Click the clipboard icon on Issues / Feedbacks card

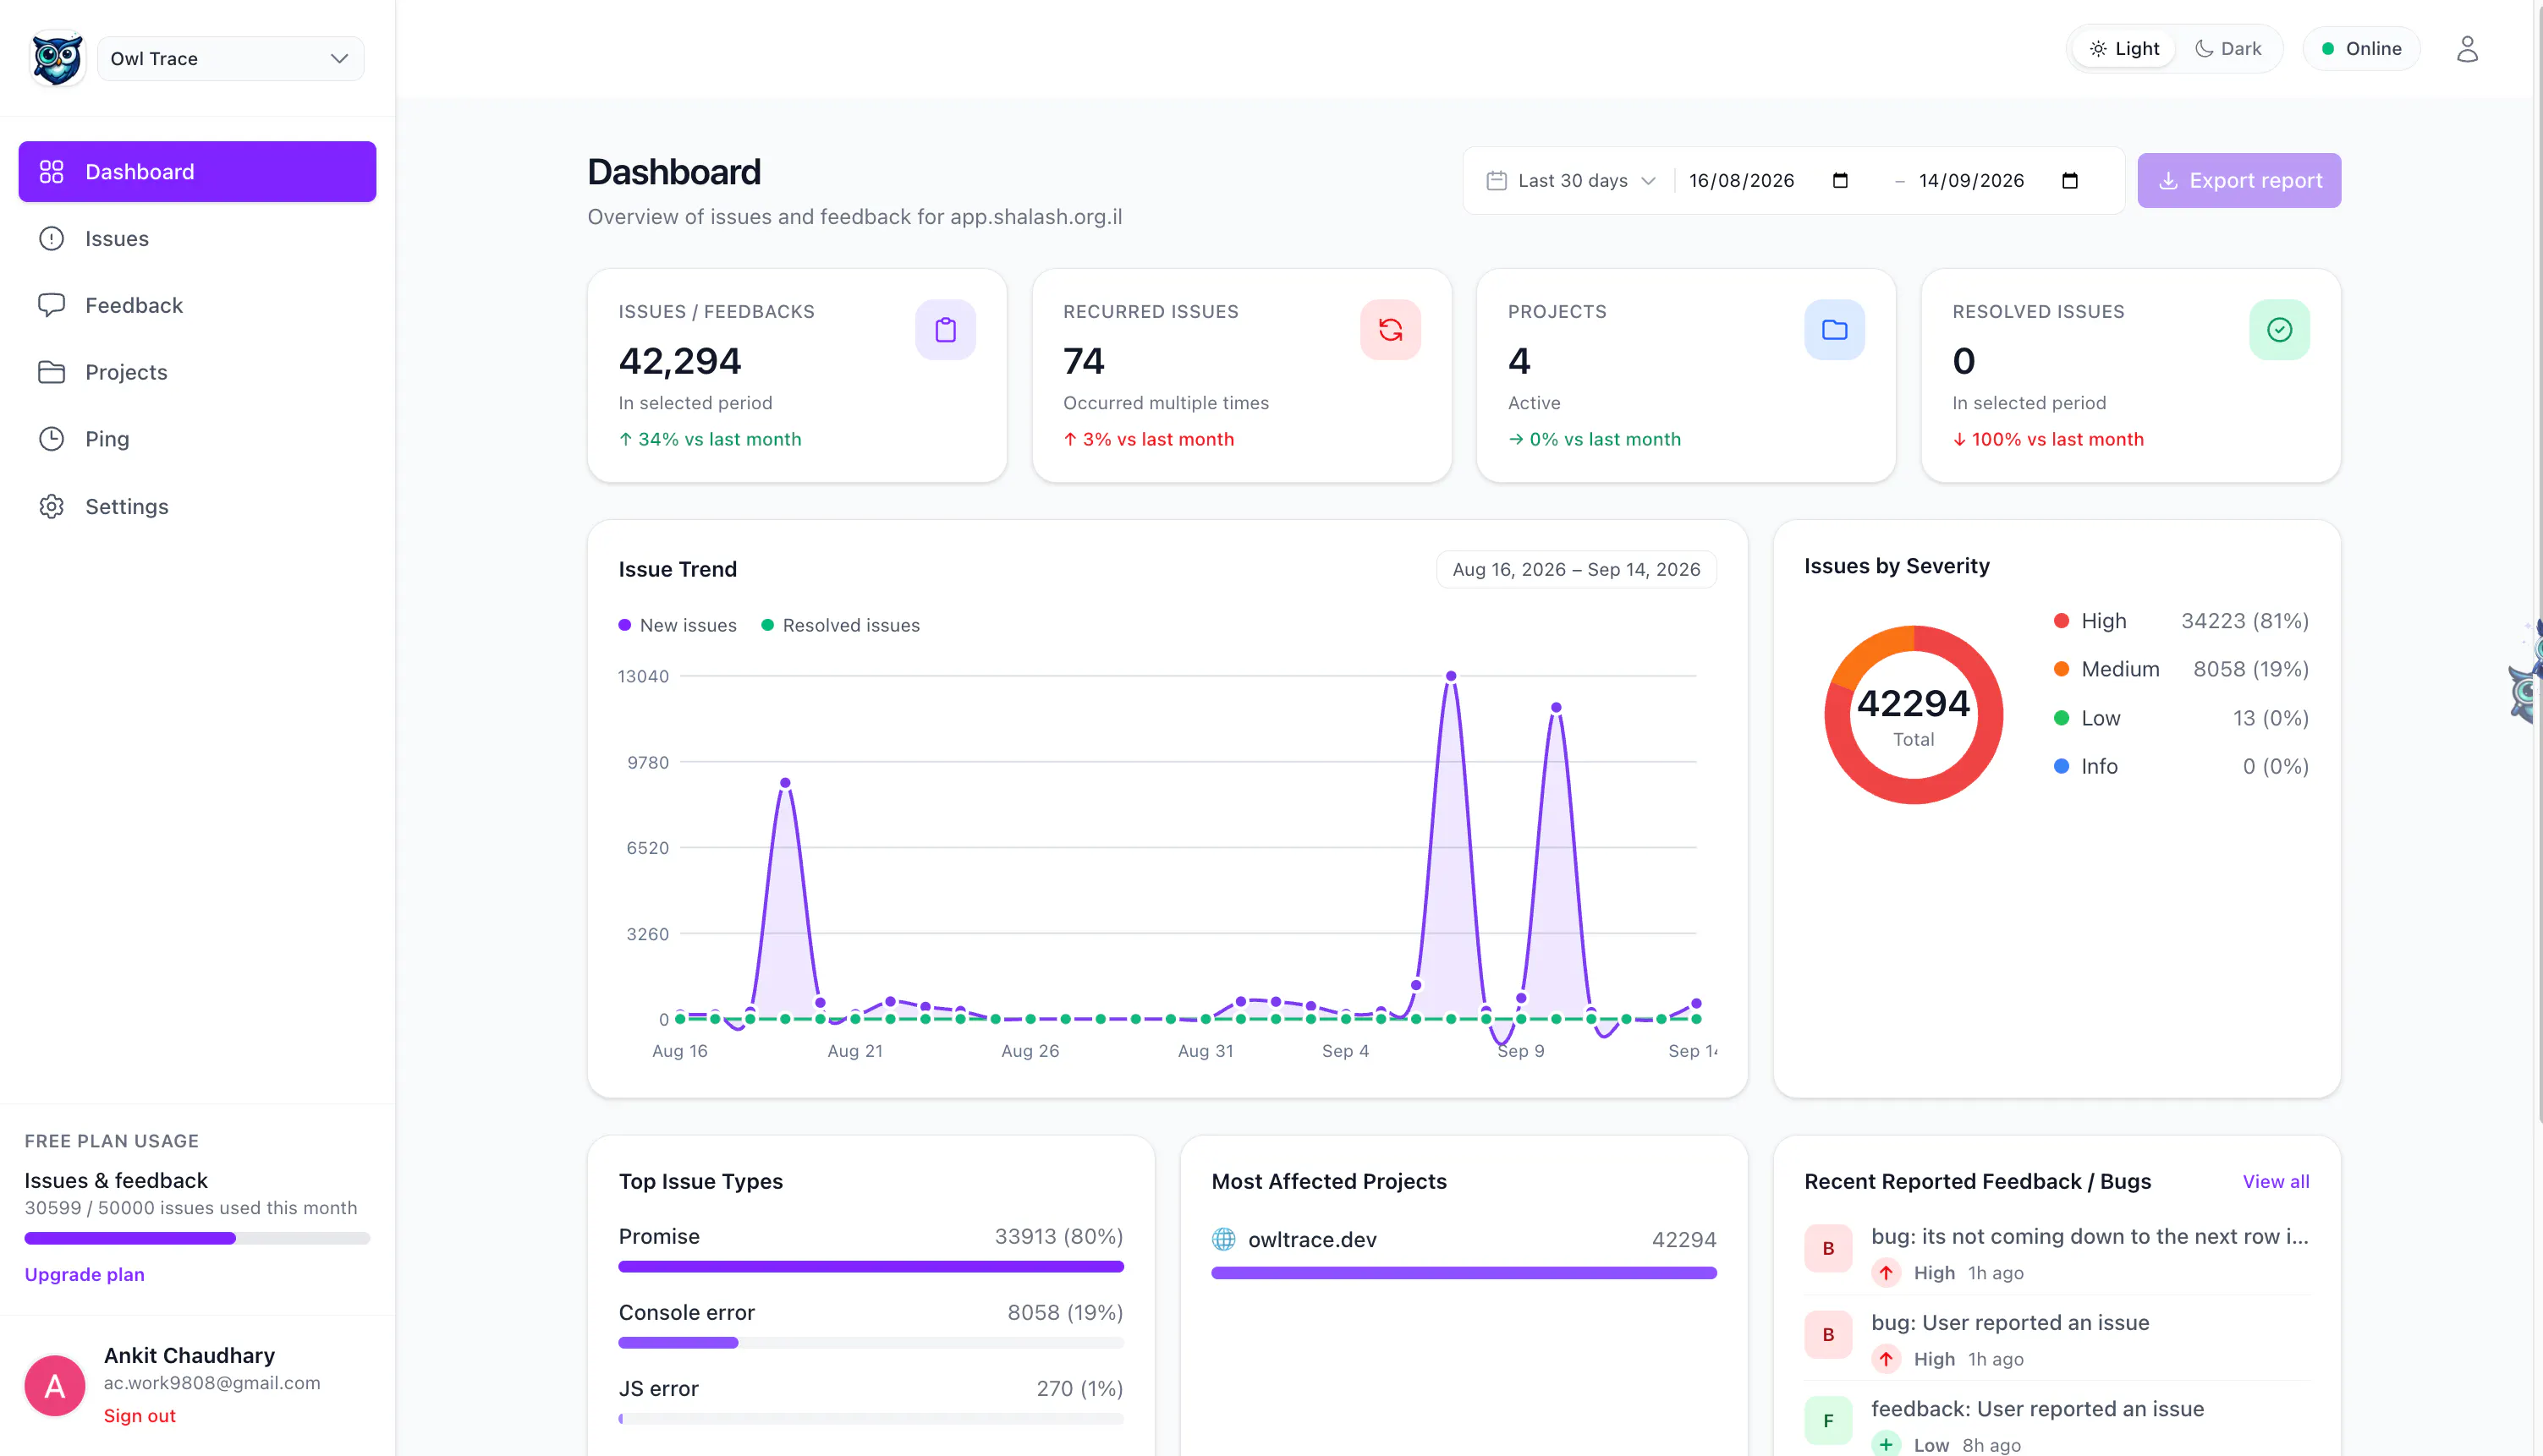[x=945, y=330]
